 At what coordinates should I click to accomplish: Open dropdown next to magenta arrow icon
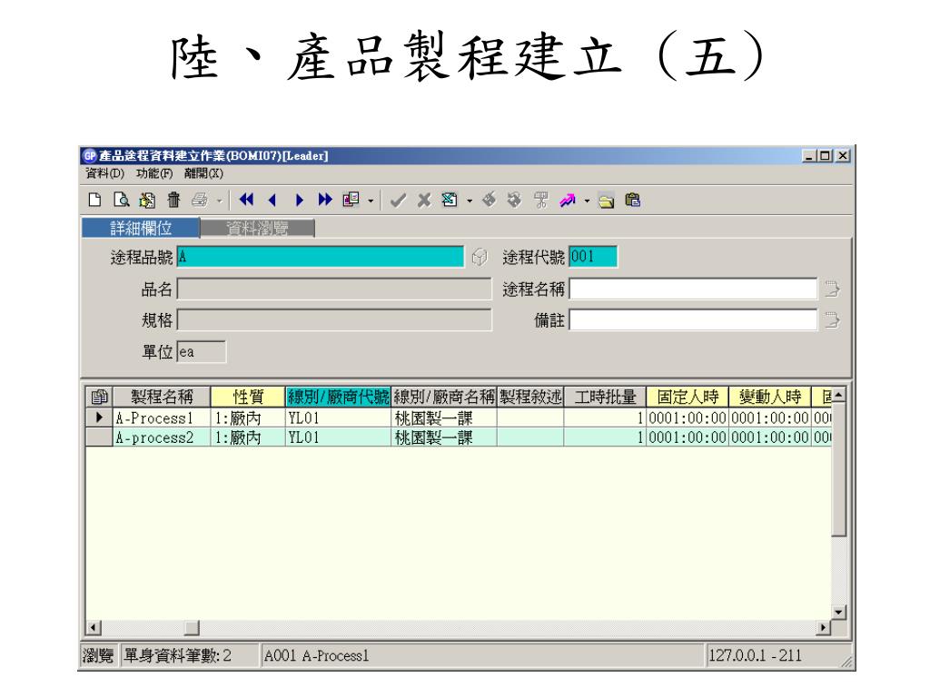[x=587, y=201]
